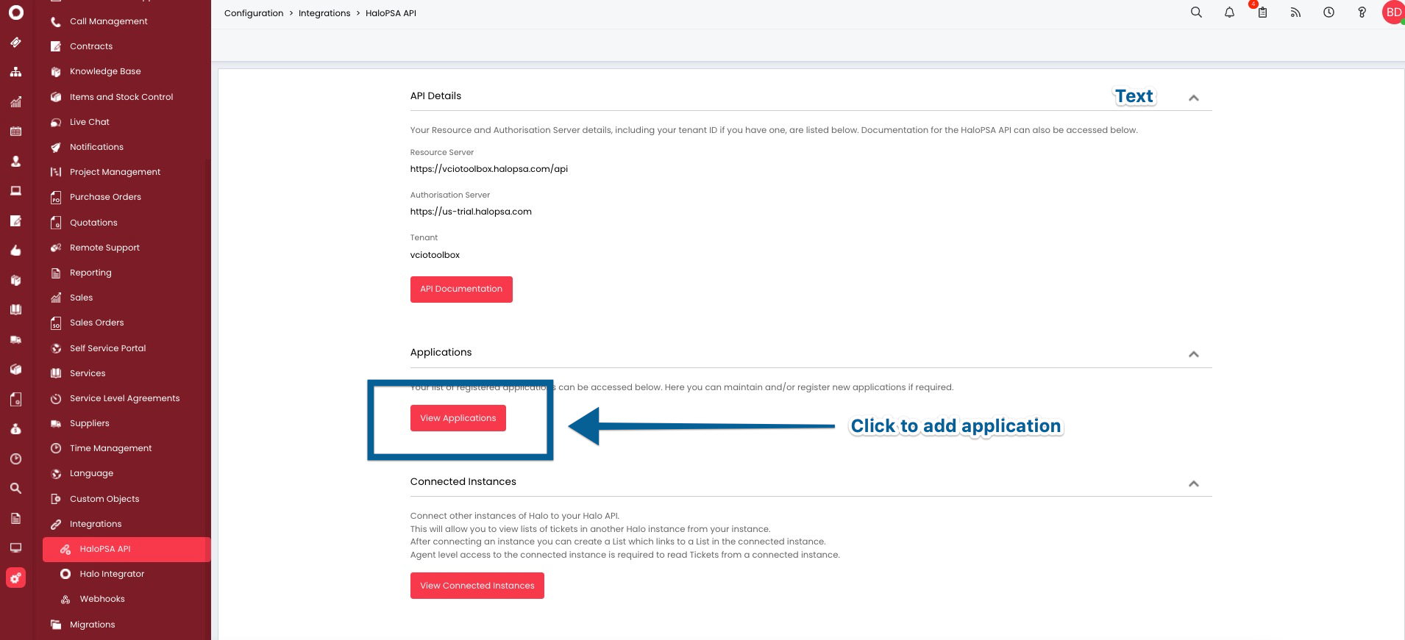Open the document page icon in left rail

pos(15,519)
